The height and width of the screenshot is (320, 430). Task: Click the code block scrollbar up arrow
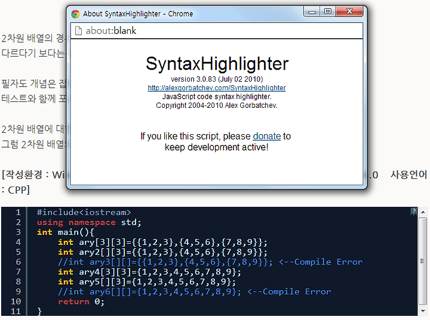pyautogui.click(x=423, y=212)
